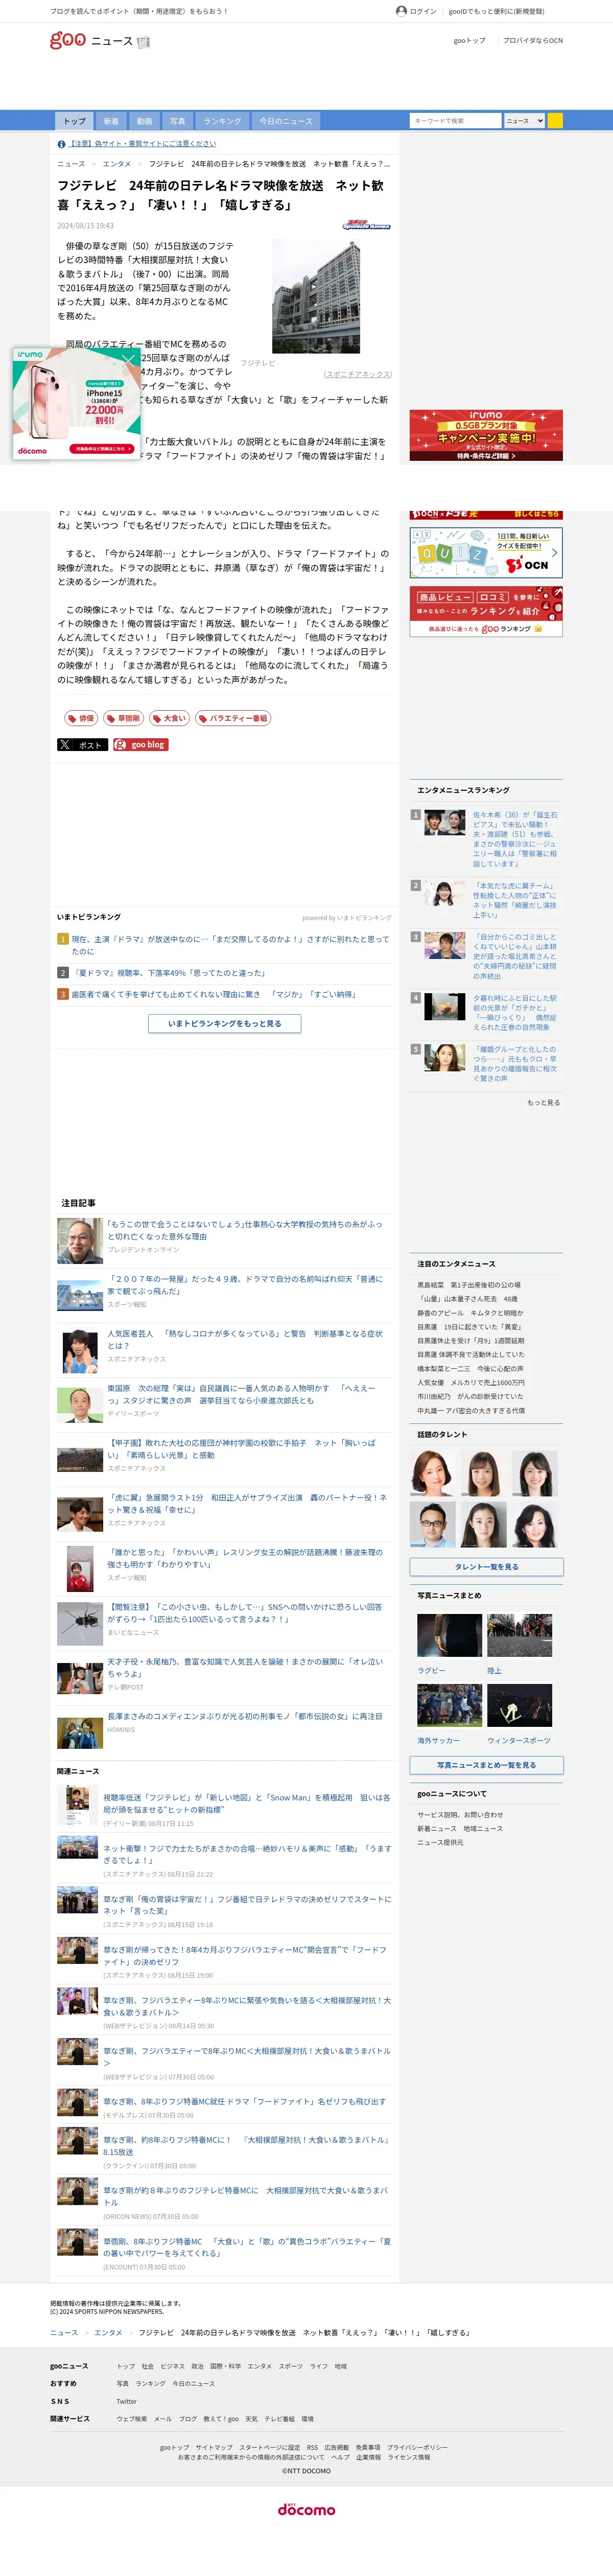Click the irumo 0.5GB campaign banner
This screenshot has width=613, height=2576.
pos(486,435)
